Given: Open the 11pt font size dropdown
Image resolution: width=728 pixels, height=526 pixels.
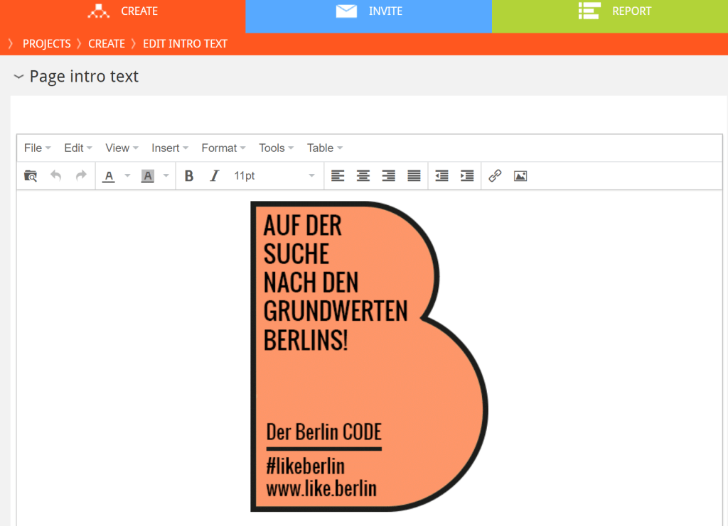Looking at the screenshot, I should pyautogui.click(x=274, y=176).
